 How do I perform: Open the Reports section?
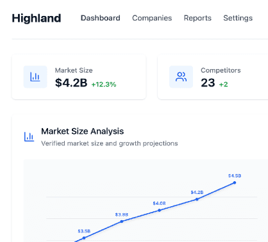point(197,18)
